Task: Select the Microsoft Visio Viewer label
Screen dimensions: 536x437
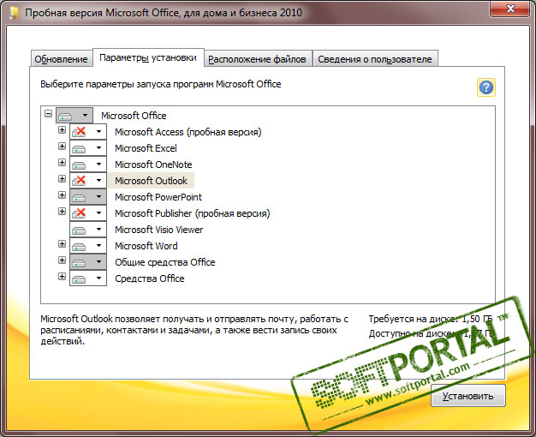Action: pos(159,230)
